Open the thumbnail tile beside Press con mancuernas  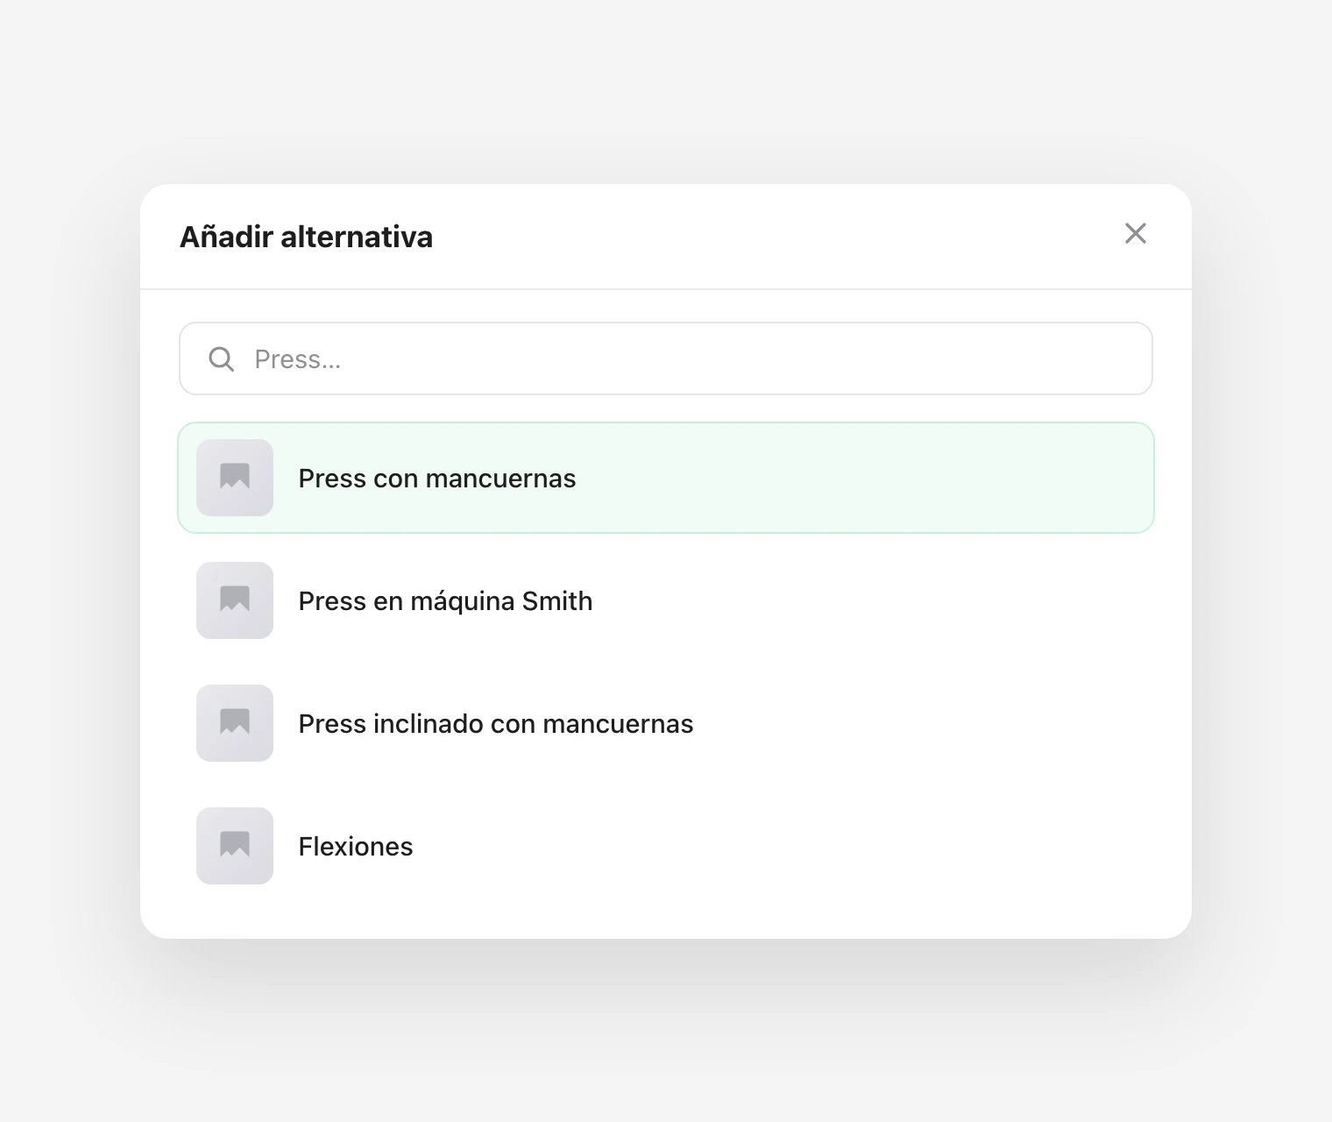tap(235, 478)
